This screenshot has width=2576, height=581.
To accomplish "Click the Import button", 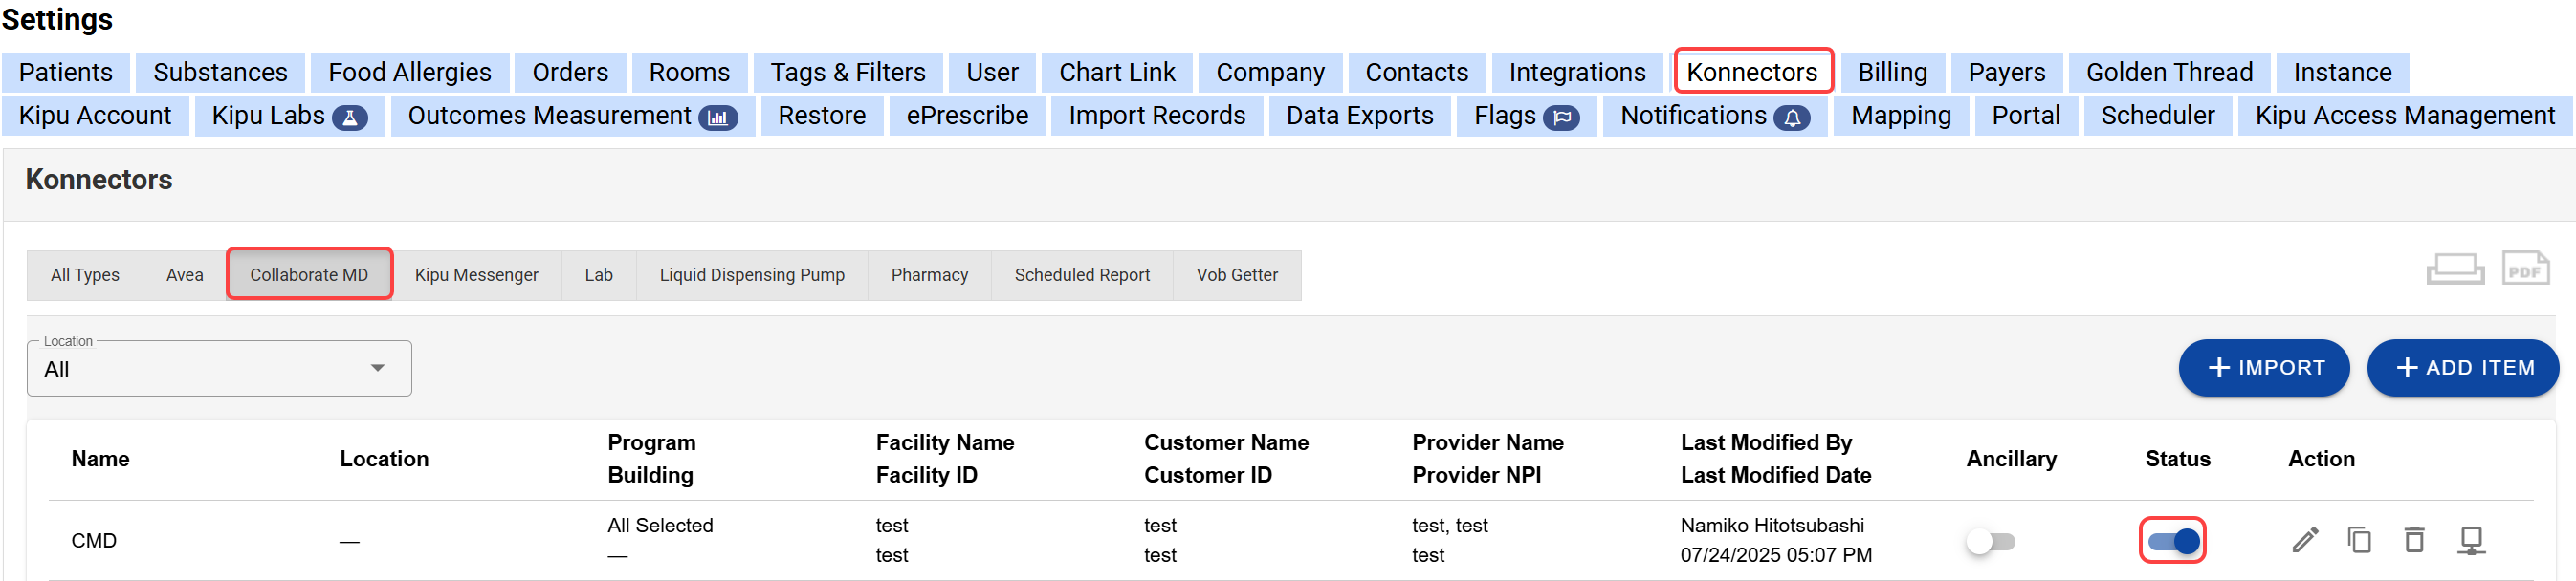I will point(2263,367).
